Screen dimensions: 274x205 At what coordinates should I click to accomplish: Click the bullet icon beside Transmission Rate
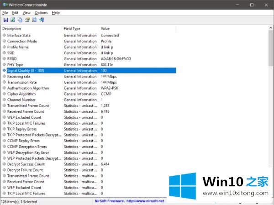pyautogui.click(x=5, y=82)
